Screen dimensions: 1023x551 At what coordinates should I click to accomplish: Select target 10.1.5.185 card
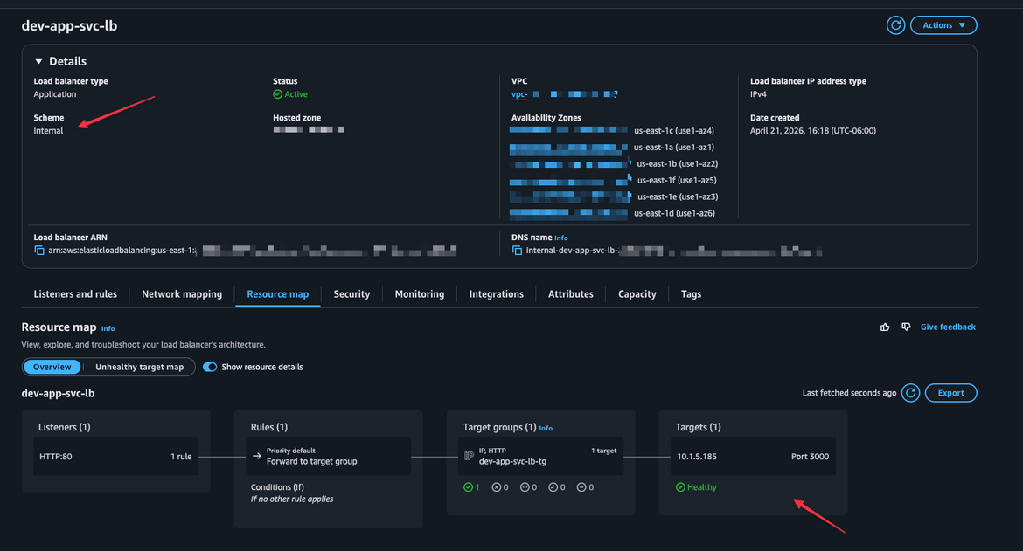coord(753,457)
